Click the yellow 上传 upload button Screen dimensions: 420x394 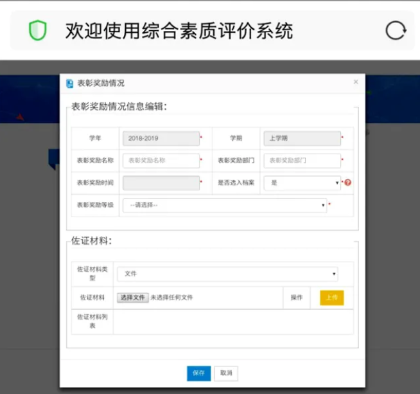[x=331, y=298]
